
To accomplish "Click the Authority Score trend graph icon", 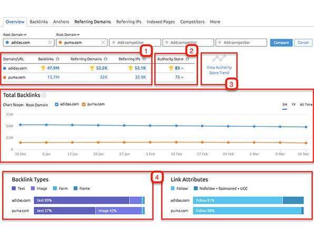I will 219,58.
